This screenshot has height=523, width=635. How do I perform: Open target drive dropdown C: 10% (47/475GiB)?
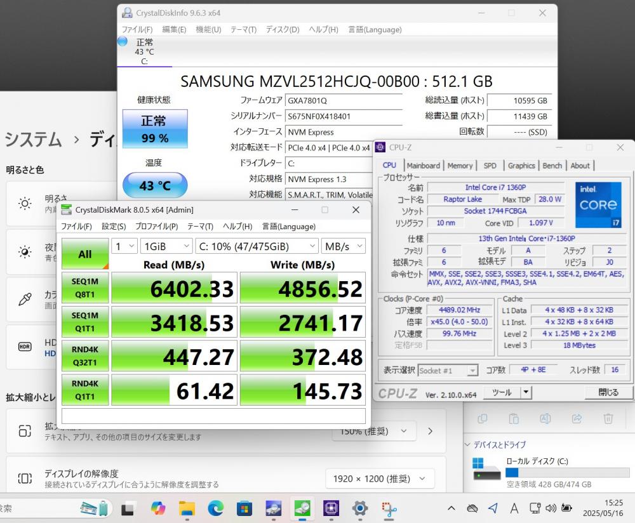point(257,246)
